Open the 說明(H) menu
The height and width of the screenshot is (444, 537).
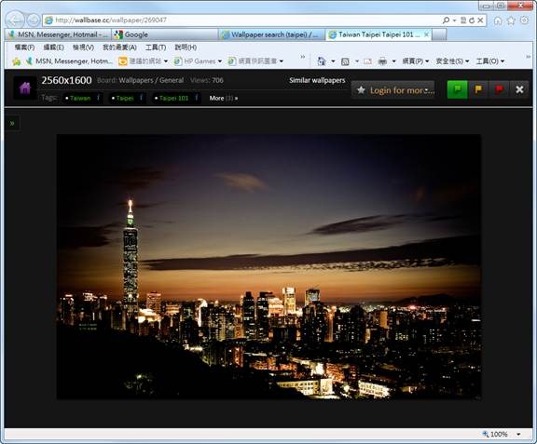[x=186, y=47]
